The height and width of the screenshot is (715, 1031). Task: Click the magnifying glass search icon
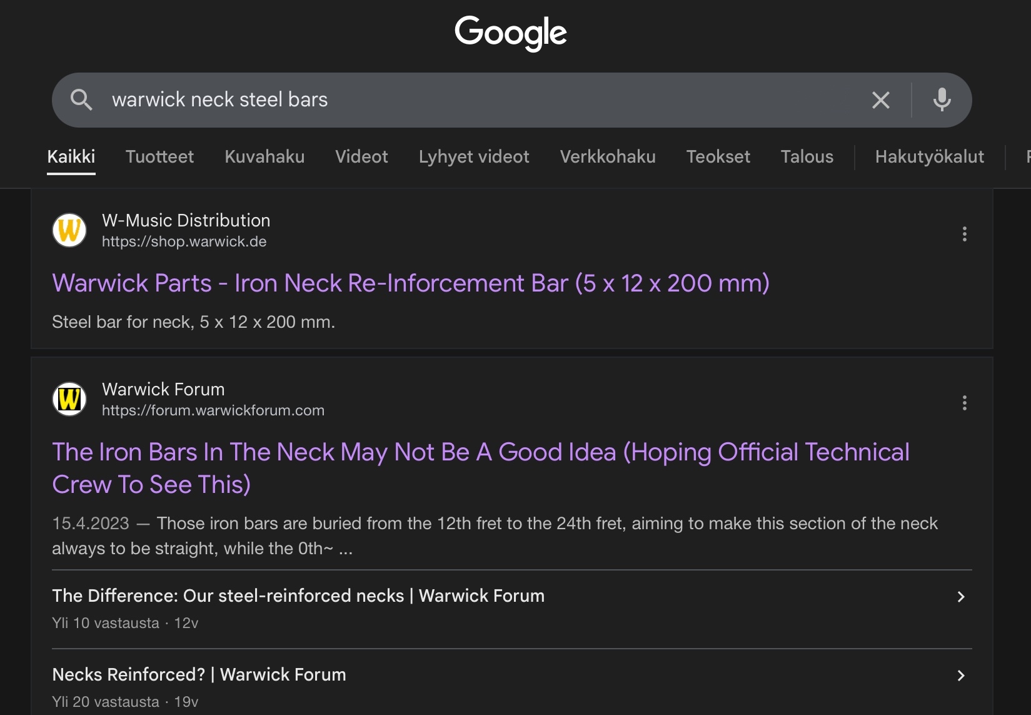(x=81, y=100)
